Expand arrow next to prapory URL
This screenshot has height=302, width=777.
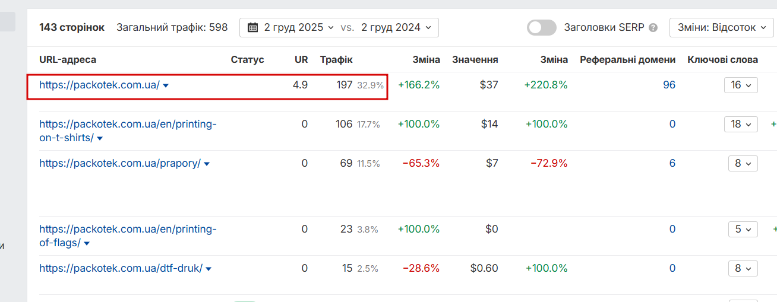[207, 164]
